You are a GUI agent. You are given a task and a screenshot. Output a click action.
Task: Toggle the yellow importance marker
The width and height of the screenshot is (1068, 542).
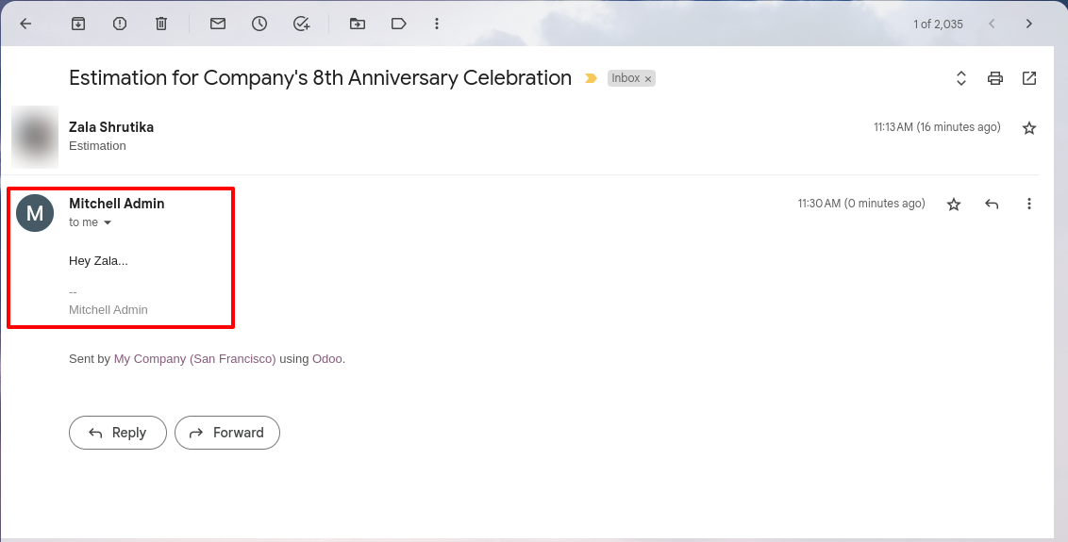pos(592,79)
